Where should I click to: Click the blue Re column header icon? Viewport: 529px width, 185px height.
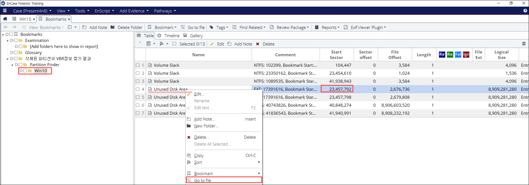[x=442, y=54]
